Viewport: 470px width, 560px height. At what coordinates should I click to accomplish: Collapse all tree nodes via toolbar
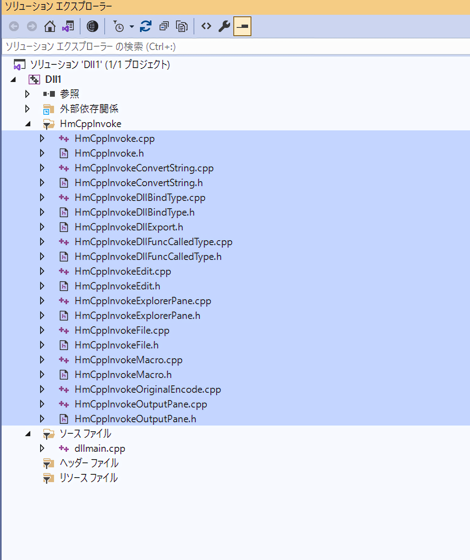coord(164,27)
